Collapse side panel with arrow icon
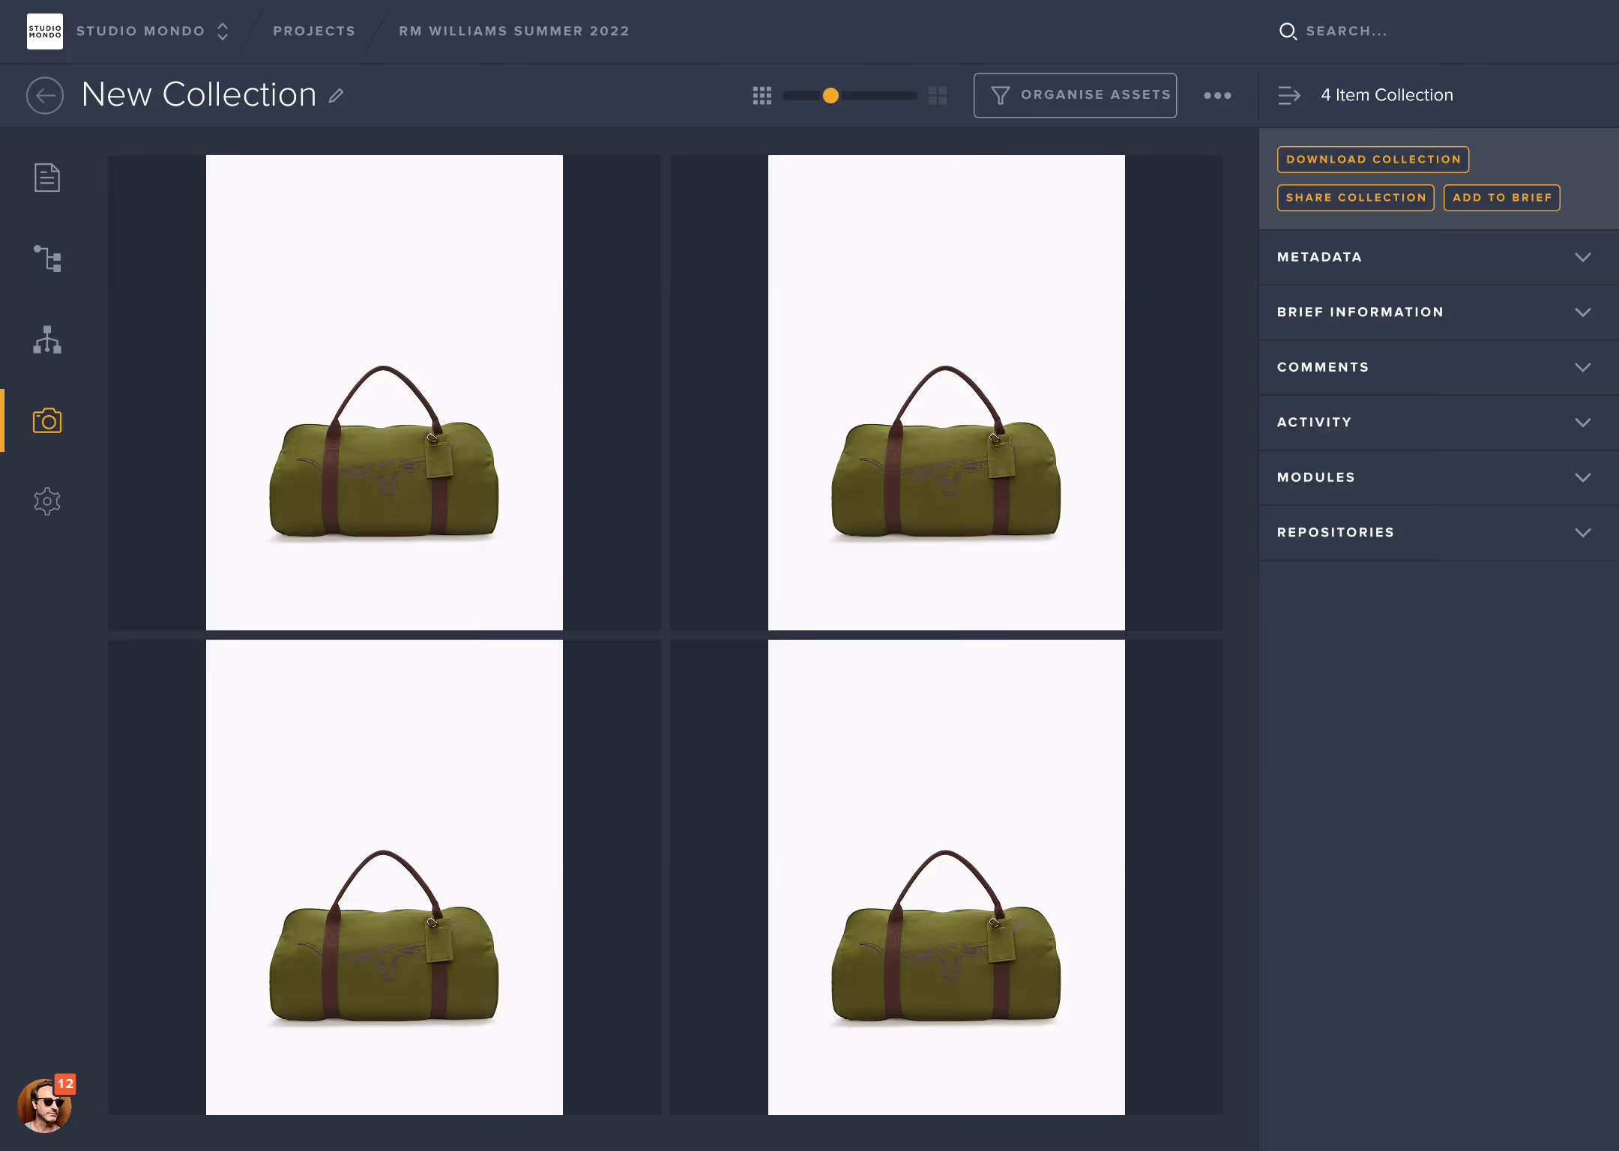 [1289, 95]
